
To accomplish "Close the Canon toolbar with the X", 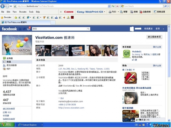I will [x=61, y=12].
